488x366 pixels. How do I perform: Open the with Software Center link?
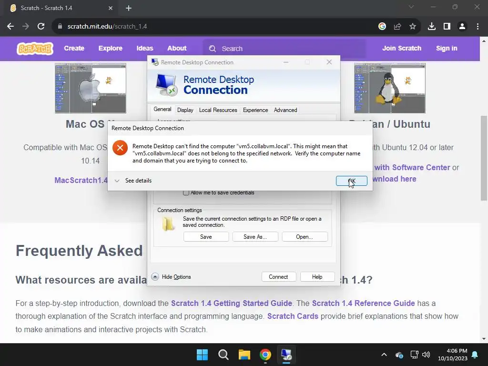412,167
